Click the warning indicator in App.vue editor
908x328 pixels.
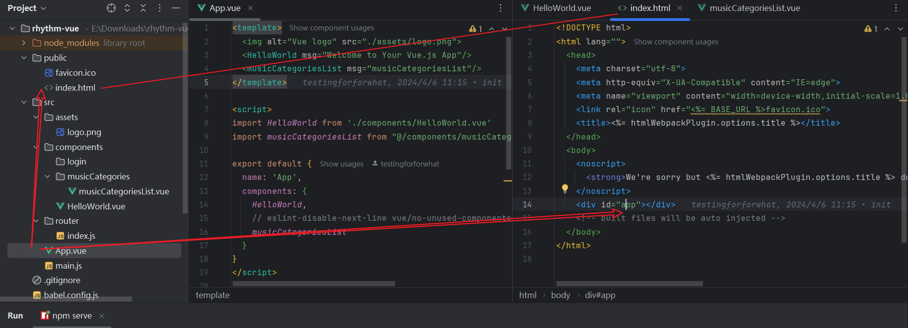[x=475, y=29]
